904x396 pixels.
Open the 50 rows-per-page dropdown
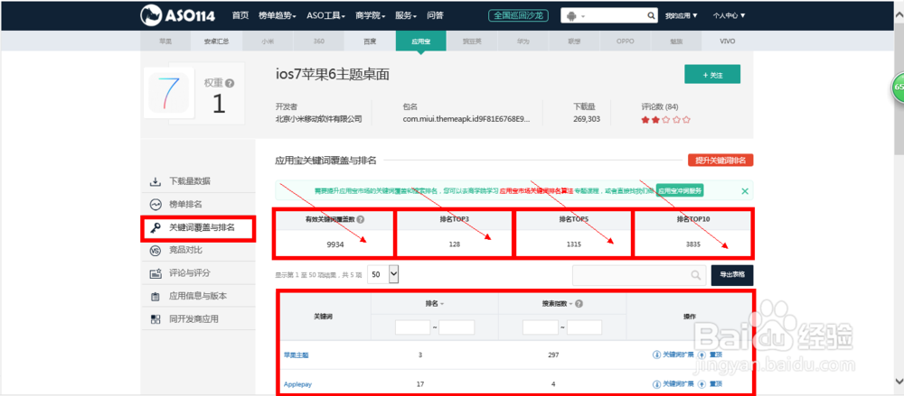coord(382,274)
